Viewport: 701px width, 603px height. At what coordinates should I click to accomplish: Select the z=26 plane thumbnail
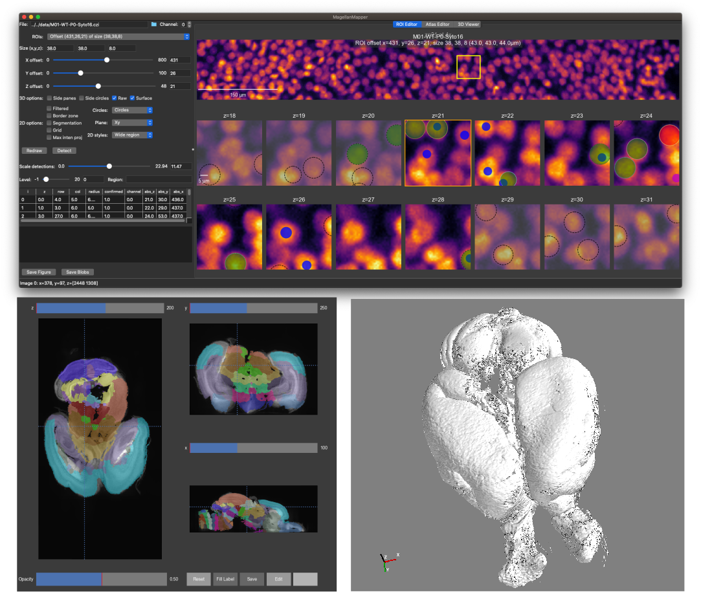(x=299, y=236)
